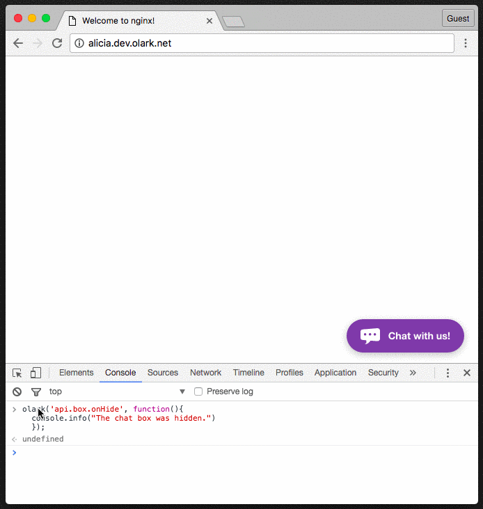
Task: Expand hidden DevTools tabs with double chevron
Action: point(413,373)
